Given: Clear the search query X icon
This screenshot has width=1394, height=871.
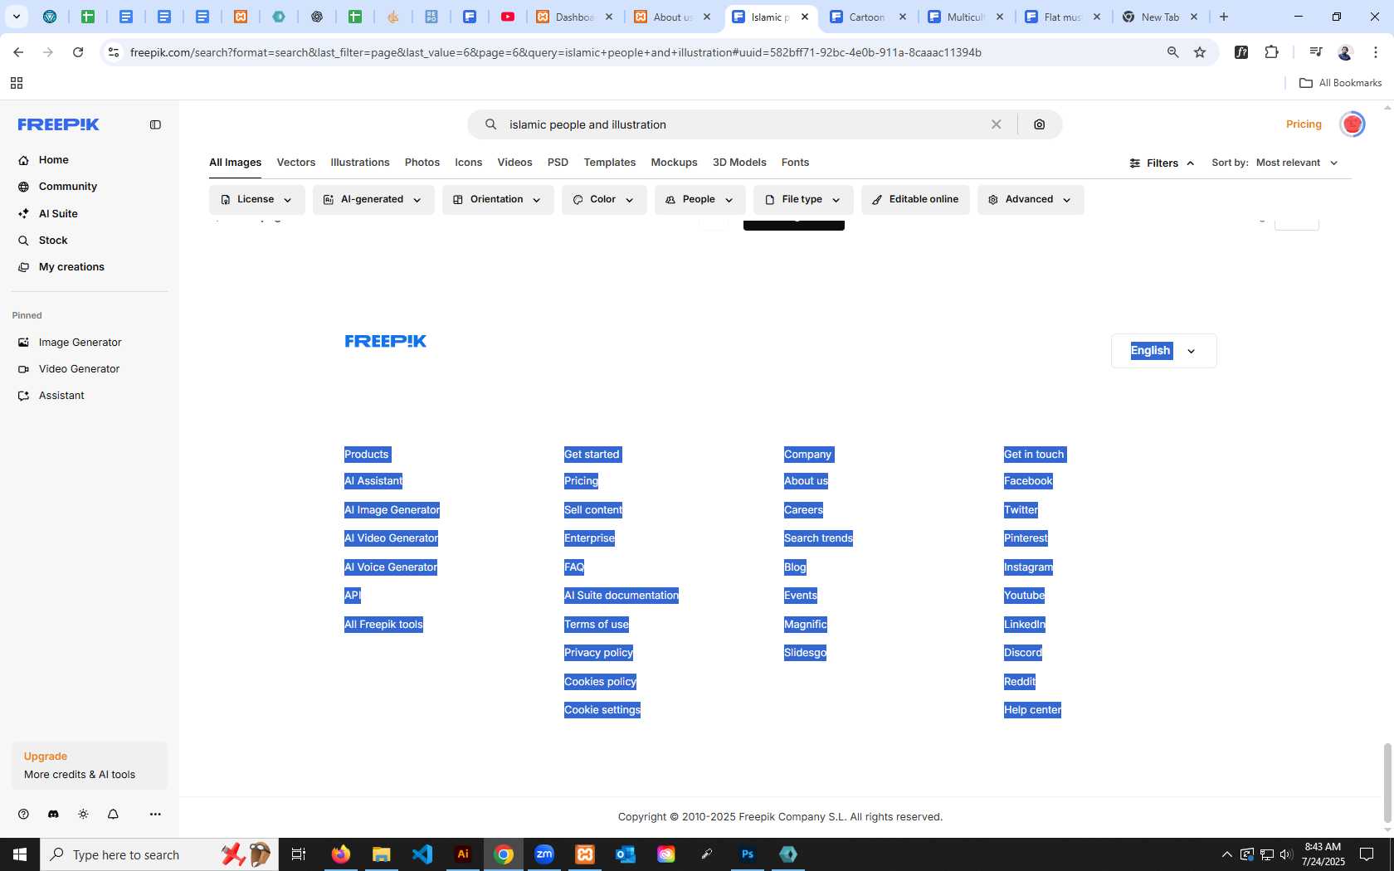Looking at the screenshot, I should [x=996, y=124].
